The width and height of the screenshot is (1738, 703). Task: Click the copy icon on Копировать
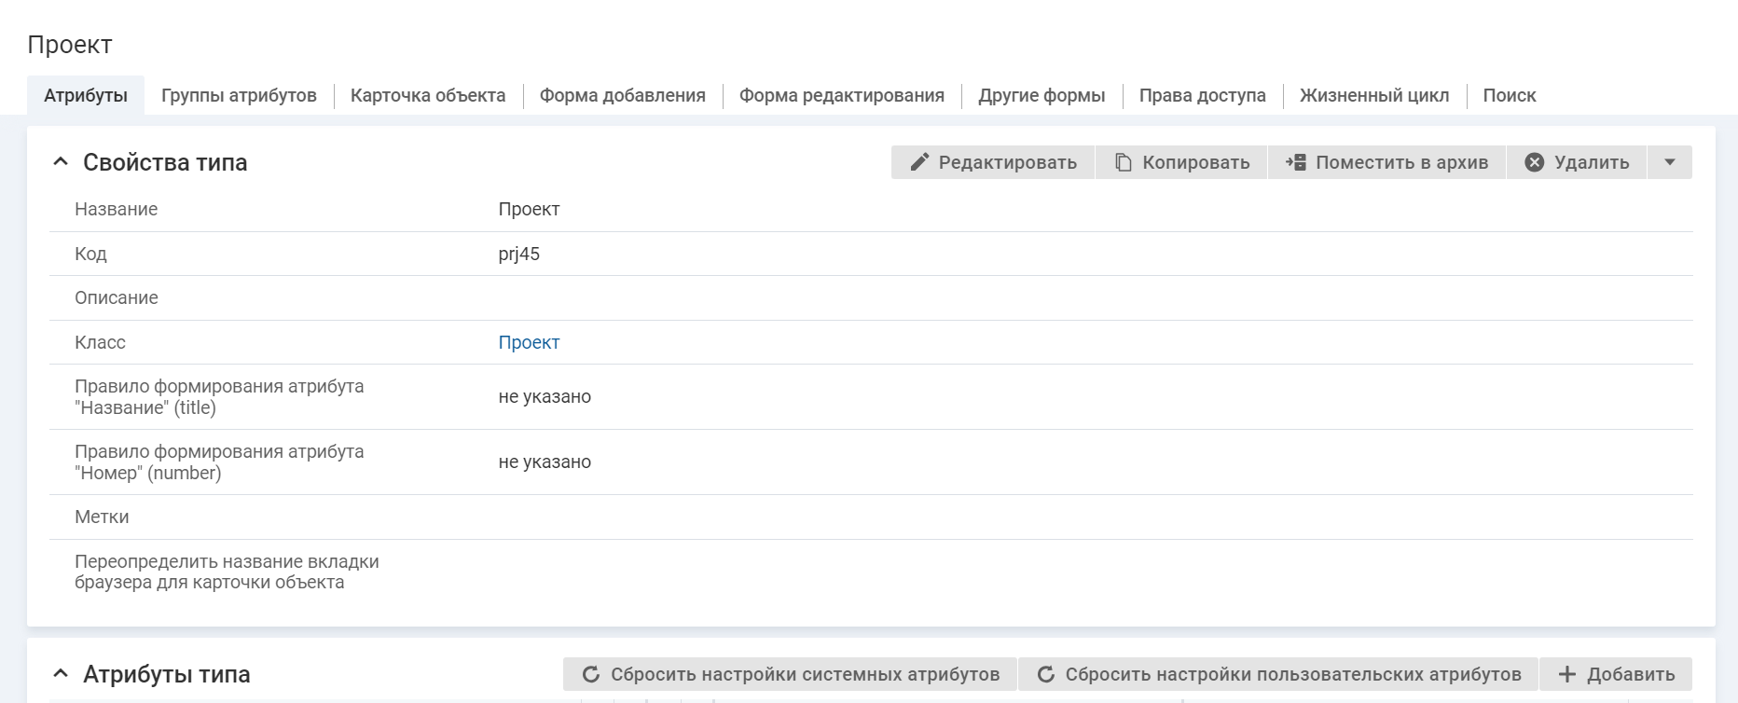coord(1124,162)
